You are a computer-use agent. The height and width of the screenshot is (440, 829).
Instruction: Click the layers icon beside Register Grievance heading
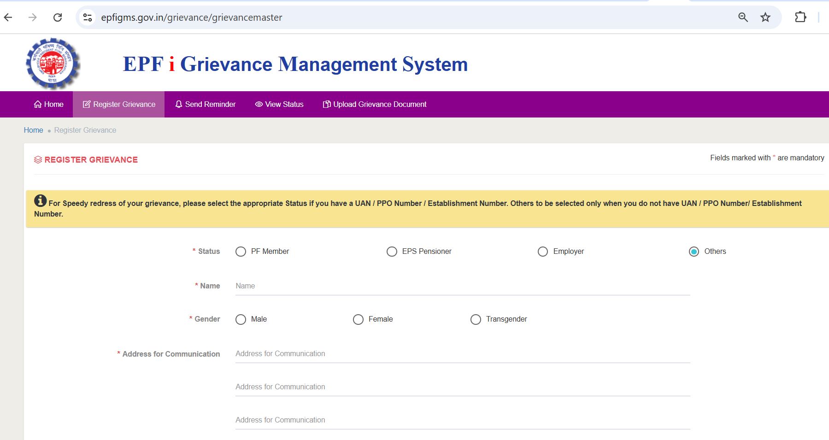tap(38, 160)
